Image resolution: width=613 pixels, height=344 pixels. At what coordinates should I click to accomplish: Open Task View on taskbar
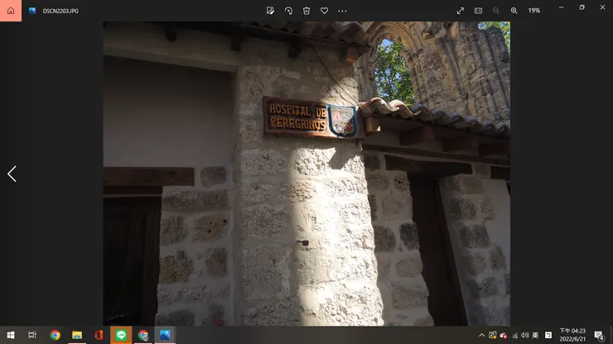(32, 335)
